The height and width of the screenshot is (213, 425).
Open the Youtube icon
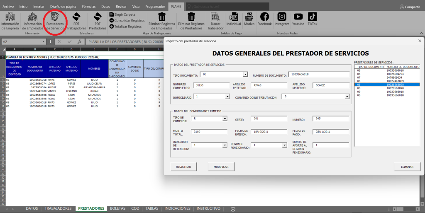(298, 17)
